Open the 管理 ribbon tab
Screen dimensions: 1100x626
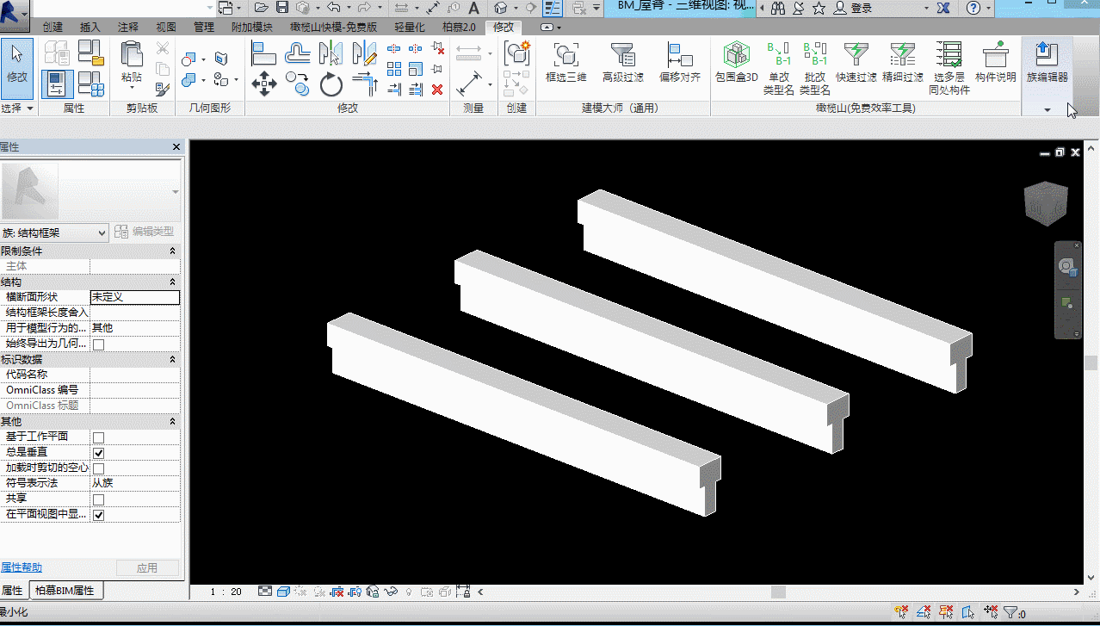coord(204,27)
